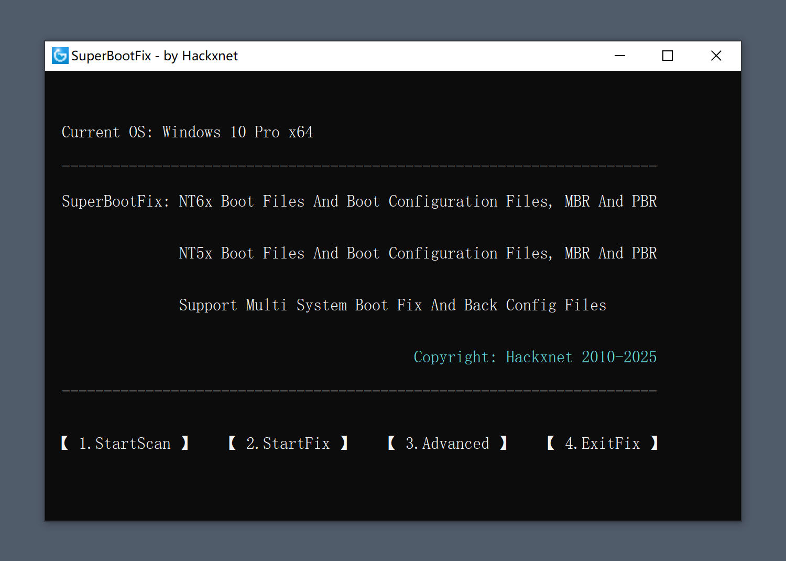Click the NT5x boot files description
786x561 pixels.
coord(418,253)
